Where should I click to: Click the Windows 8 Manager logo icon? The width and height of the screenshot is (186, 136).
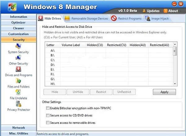click(x=12, y=7)
